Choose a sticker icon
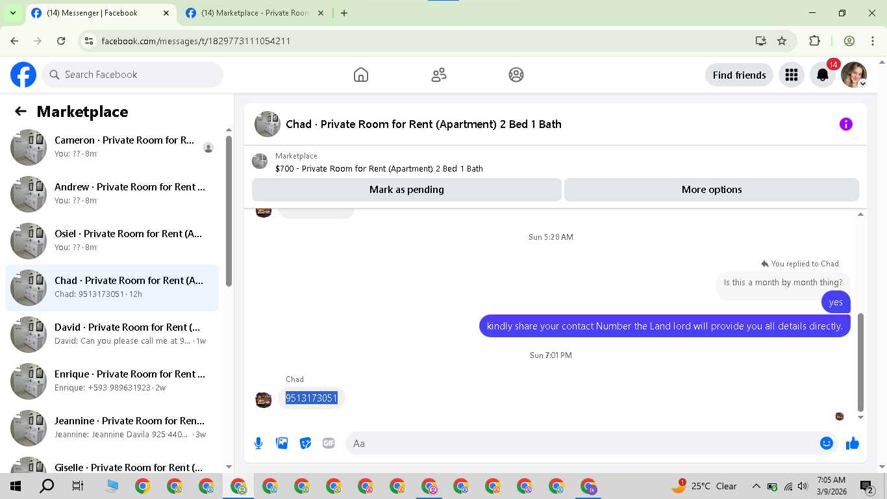Screen dimensions: 887x499 305,443
